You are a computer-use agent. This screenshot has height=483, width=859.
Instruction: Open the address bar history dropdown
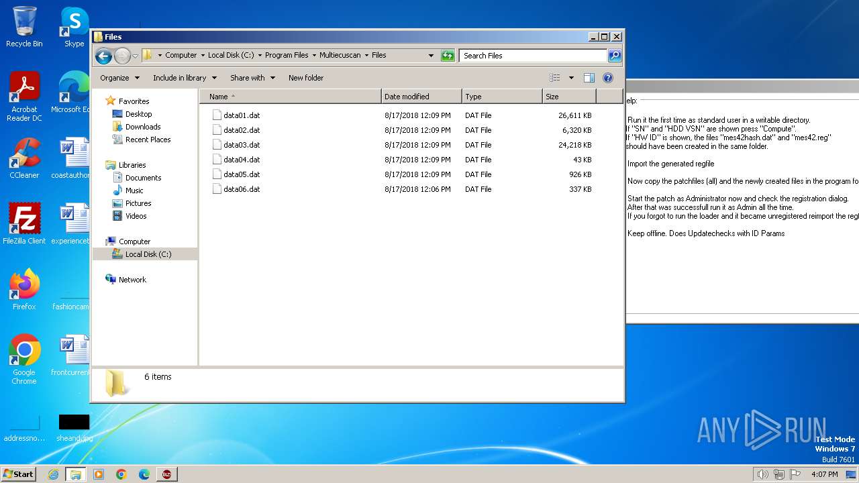(x=431, y=56)
